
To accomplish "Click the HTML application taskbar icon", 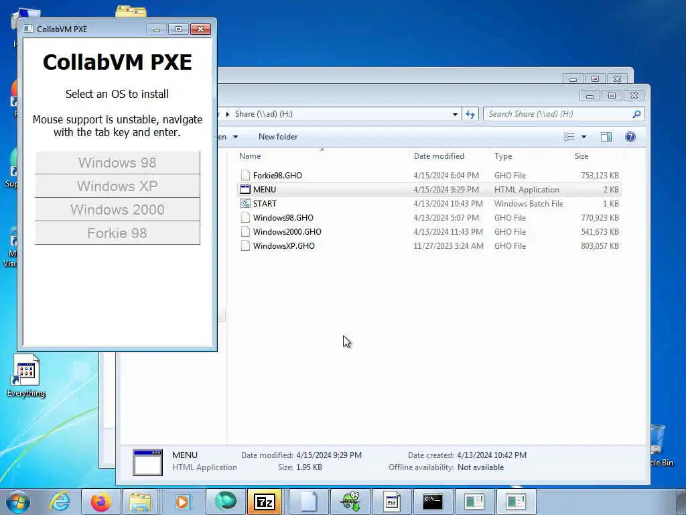I will [392, 502].
